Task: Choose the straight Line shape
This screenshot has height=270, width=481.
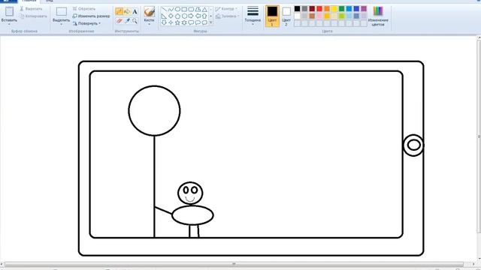Action: 164,10
